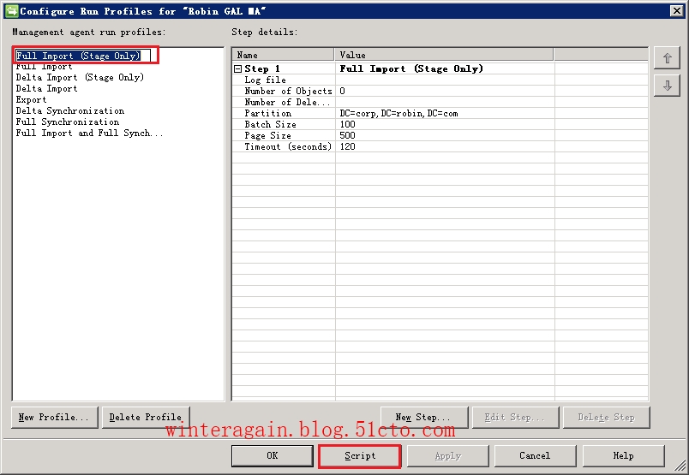Click the DC=corp,DC=robin,DC=com partition value
The image size is (689, 475).
(398, 113)
